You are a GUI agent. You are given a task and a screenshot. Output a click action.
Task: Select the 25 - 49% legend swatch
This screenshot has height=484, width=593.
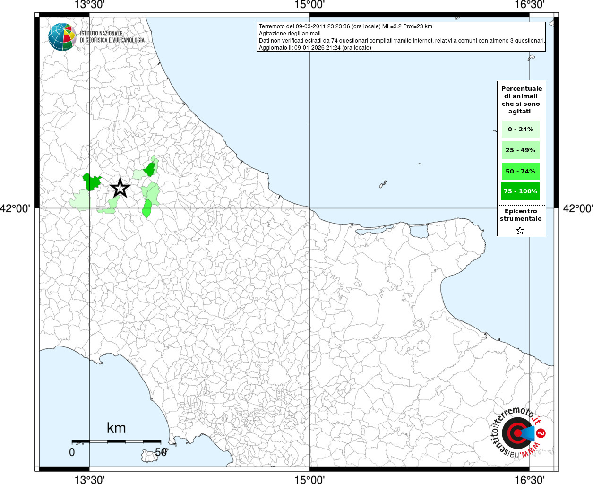click(520, 150)
